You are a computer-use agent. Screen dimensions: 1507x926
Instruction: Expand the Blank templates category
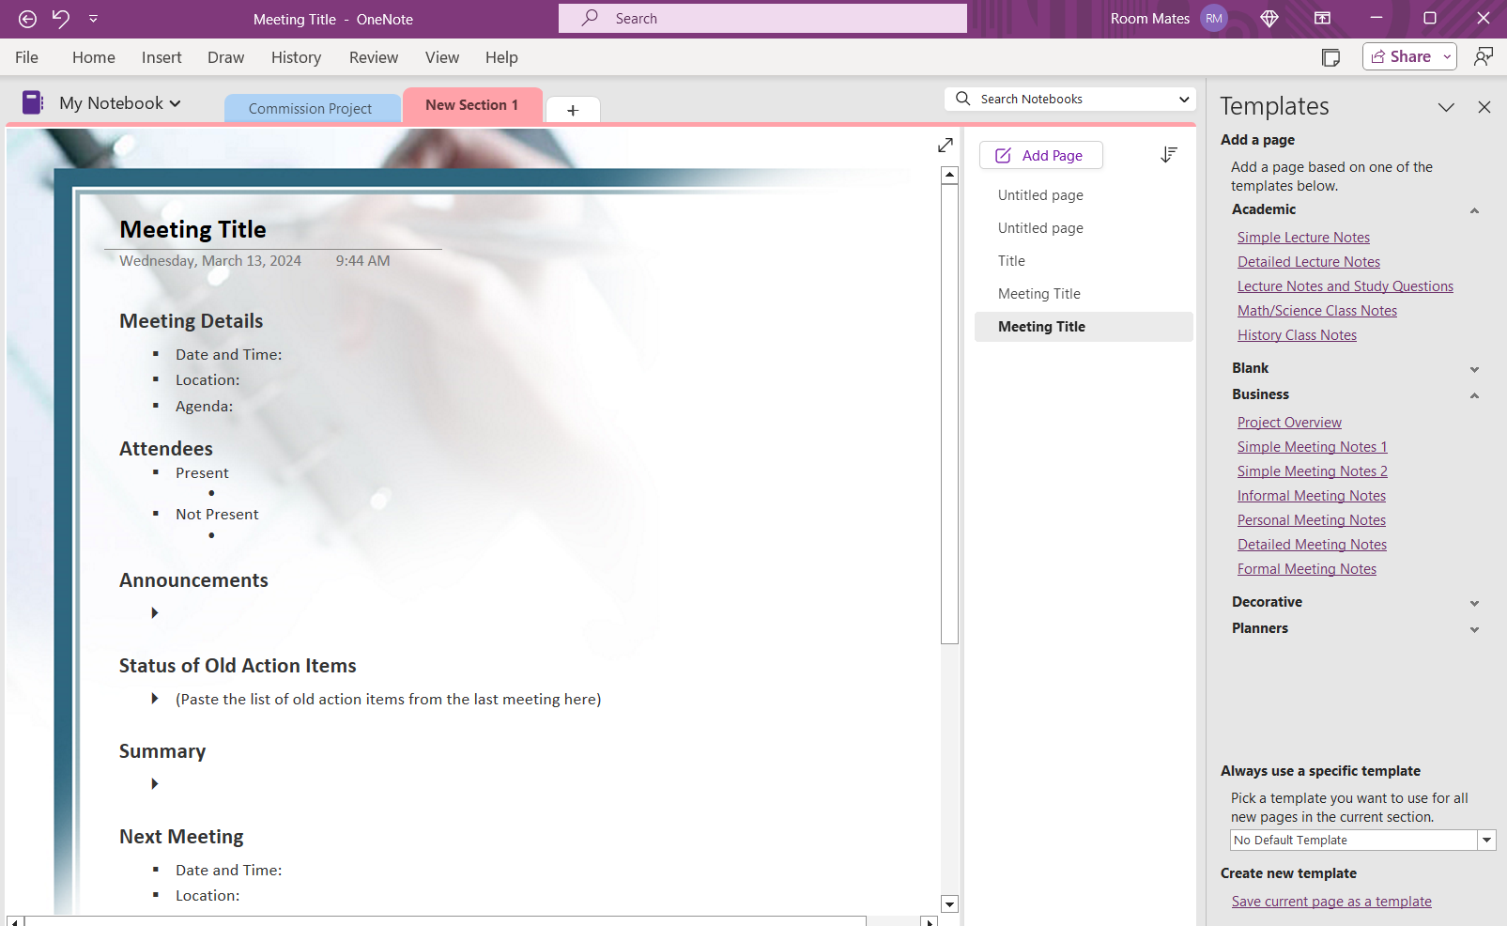tap(1474, 369)
